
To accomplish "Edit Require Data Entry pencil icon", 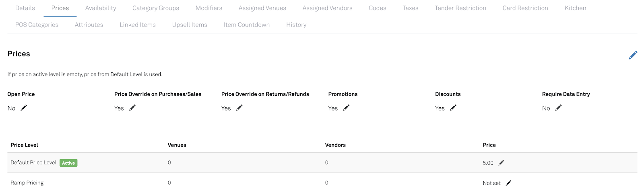I will [558, 108].
